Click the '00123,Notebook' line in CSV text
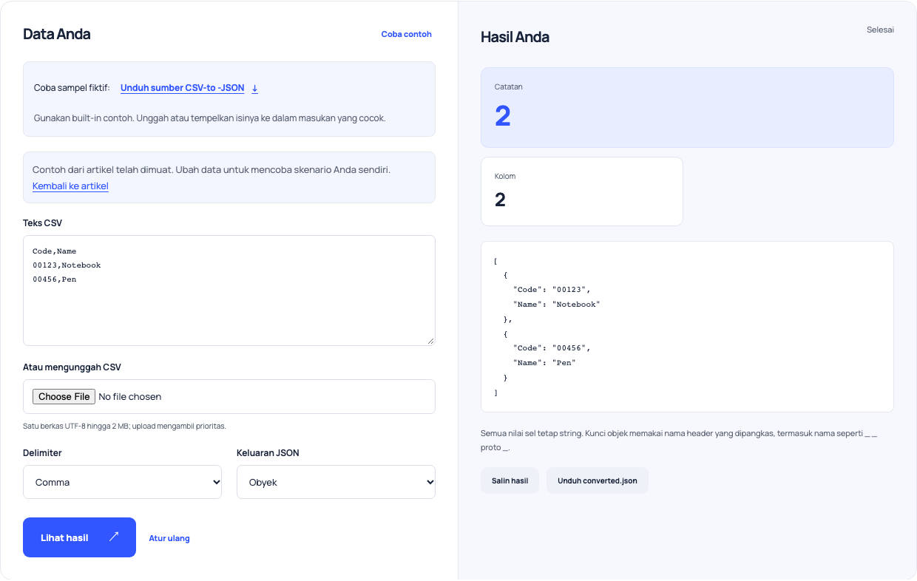 point(67,265)
